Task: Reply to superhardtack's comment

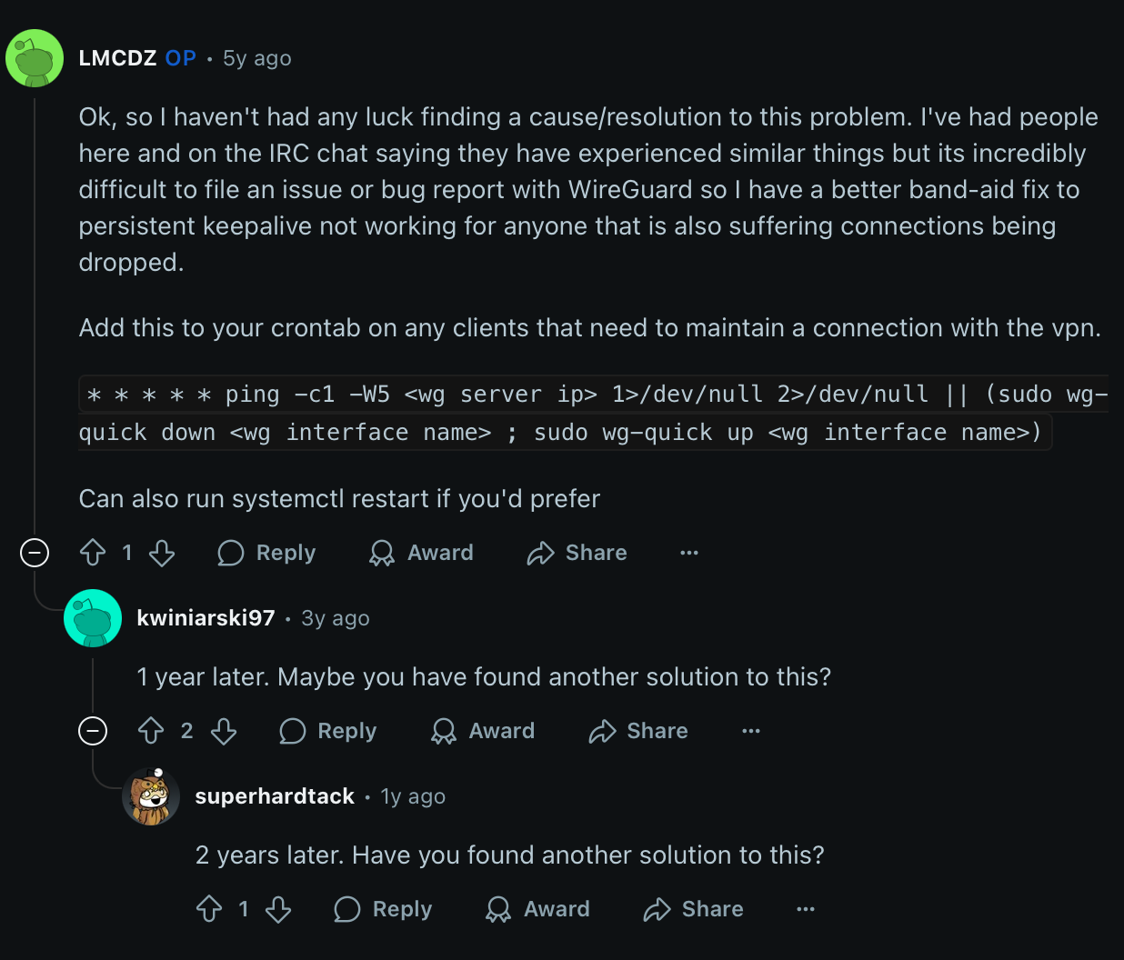Action: tap(384, 909)
